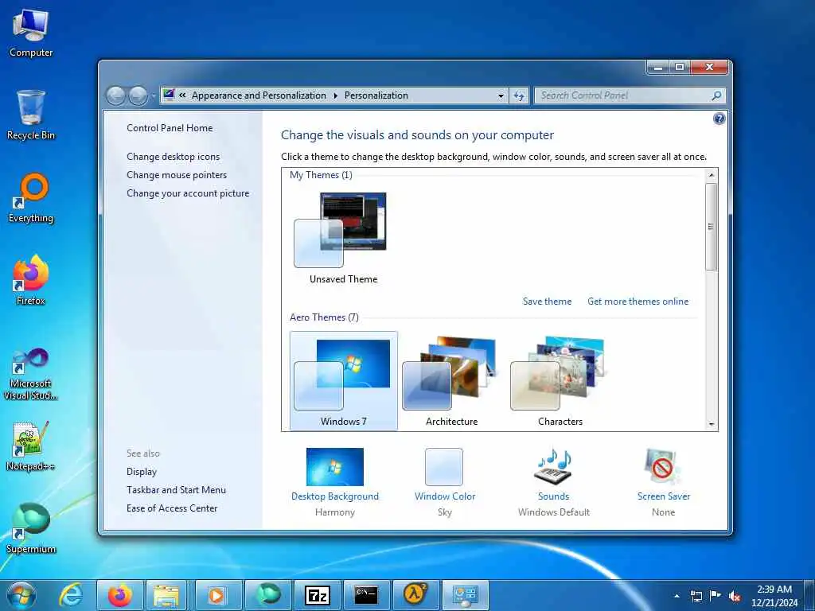Click Show desktop strip at taskbar end
The image size is (815, 611).
[809, 596]
